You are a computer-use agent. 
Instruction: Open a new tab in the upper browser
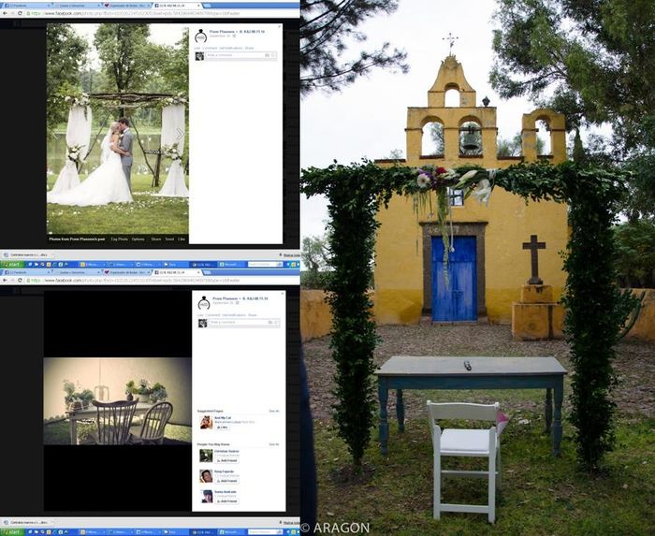(x=207, y=6)
